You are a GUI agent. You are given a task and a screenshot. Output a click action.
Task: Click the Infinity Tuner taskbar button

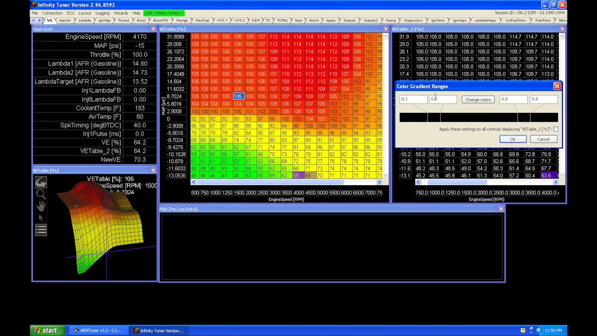[x=161, y=330]
